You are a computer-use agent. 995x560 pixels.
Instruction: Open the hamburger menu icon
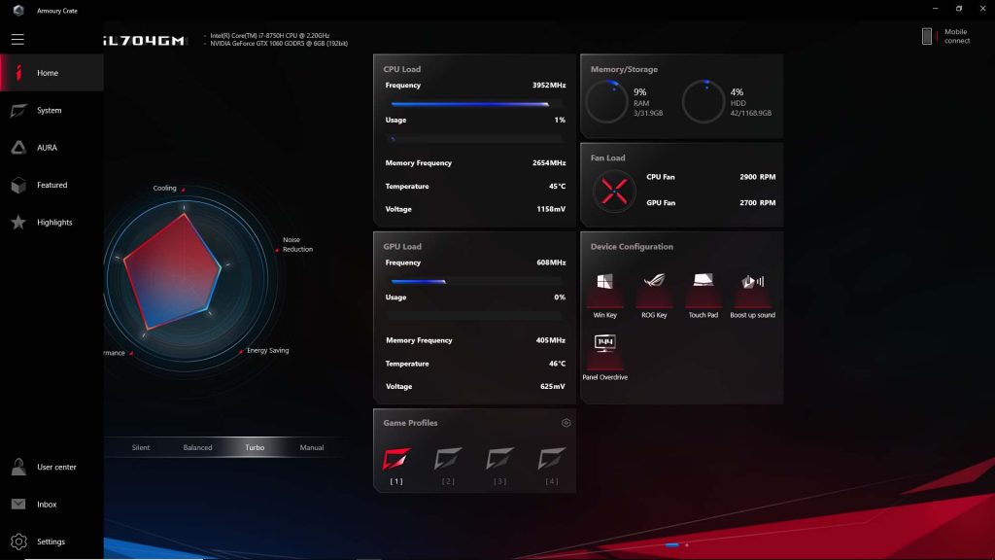[17, 39]
